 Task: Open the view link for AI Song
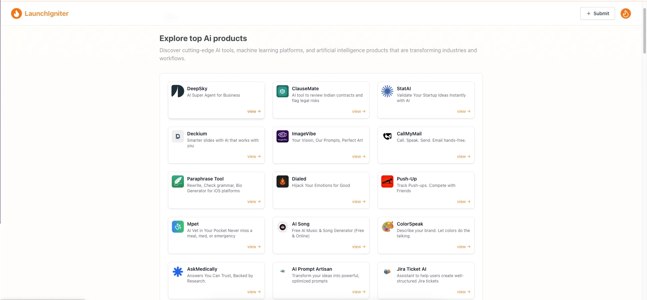click(358, 247)
